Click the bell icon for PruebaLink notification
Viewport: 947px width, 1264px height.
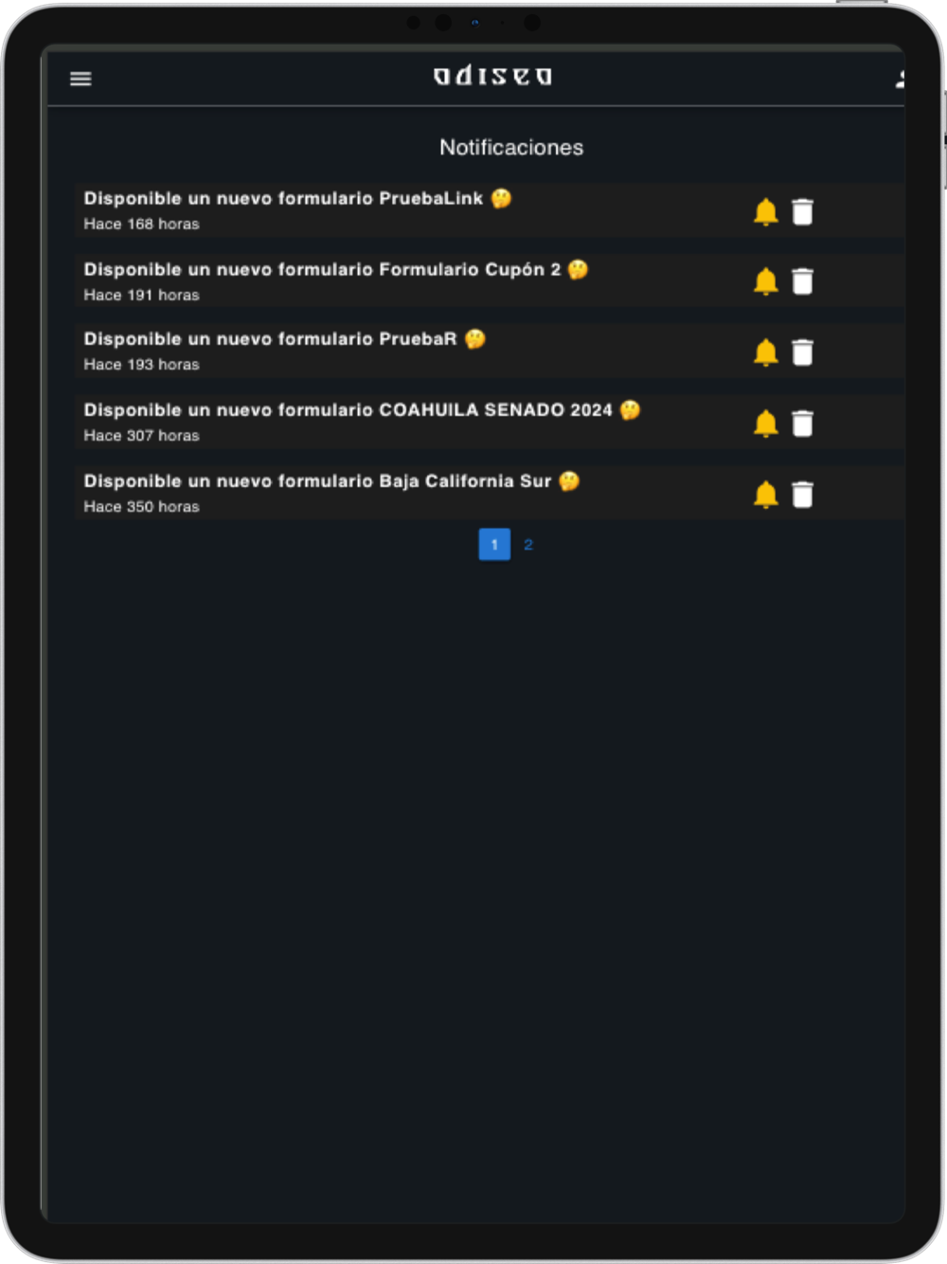tap(765, 211)
